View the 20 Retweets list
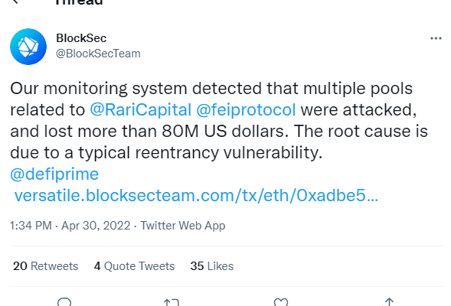The height and width of the screenshot is (306, 451). coord(45,266)
